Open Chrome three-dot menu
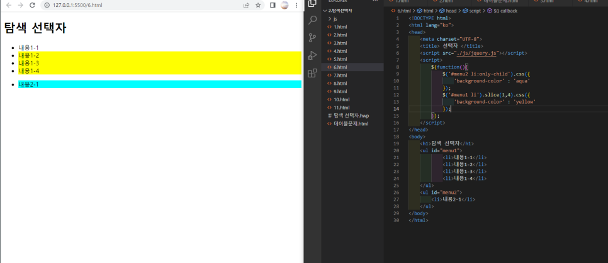This screenshot has height=263, width=608. 296,6
